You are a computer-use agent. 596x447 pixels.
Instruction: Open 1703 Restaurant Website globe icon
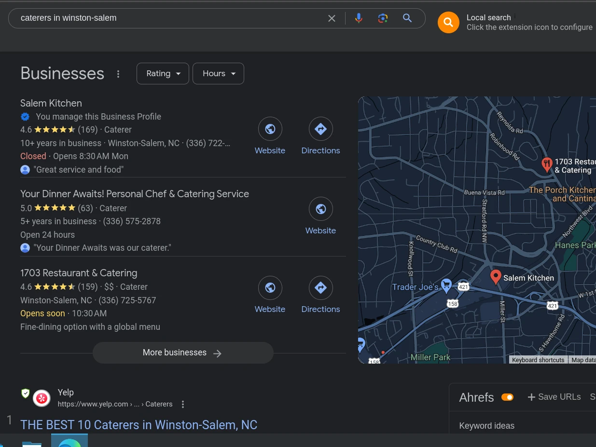270,287
